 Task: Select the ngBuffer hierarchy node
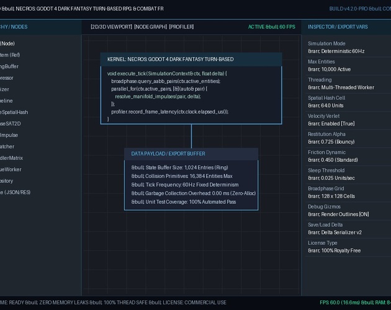click(x=9, y=66)
